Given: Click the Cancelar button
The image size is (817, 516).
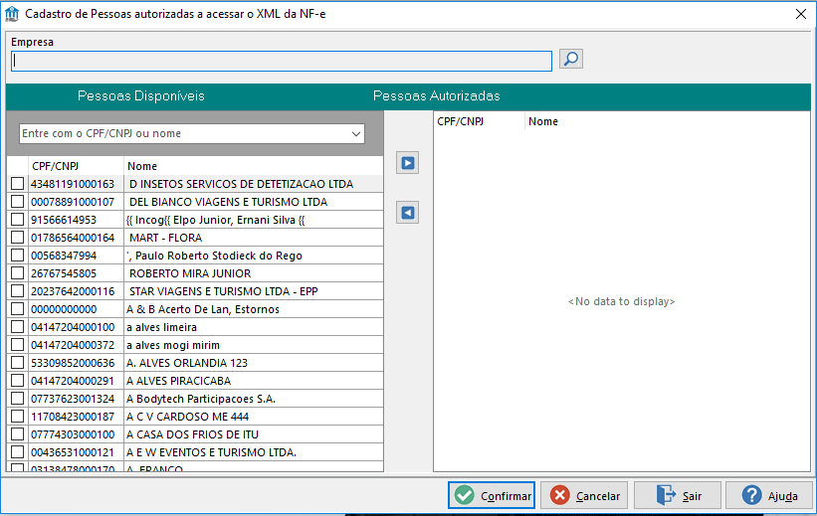Looking at the screenshot, I should click(584, 495).
